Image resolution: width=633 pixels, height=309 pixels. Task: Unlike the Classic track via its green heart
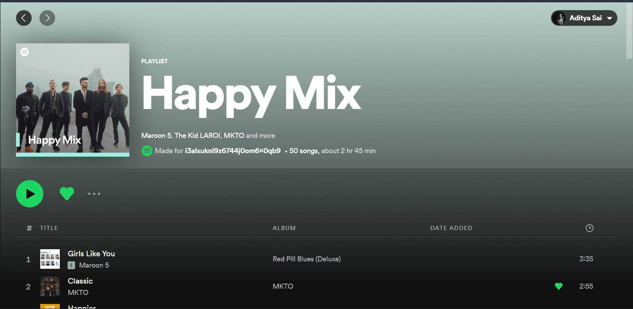click(559, 286)
